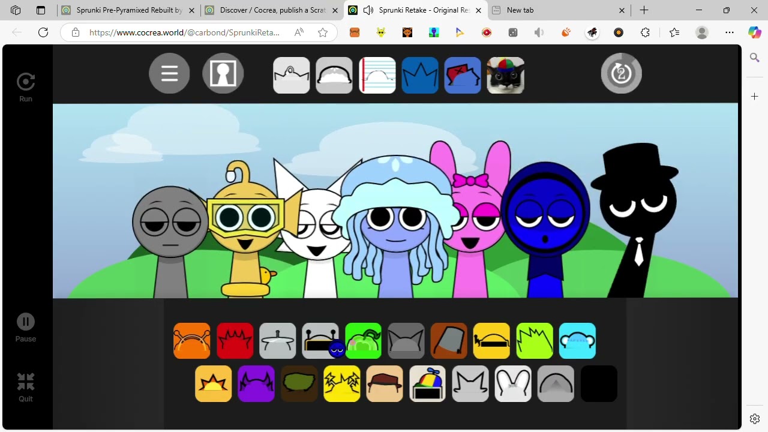View site information padlock icon
The image size is (768, 432).
(x=75, y=32)
